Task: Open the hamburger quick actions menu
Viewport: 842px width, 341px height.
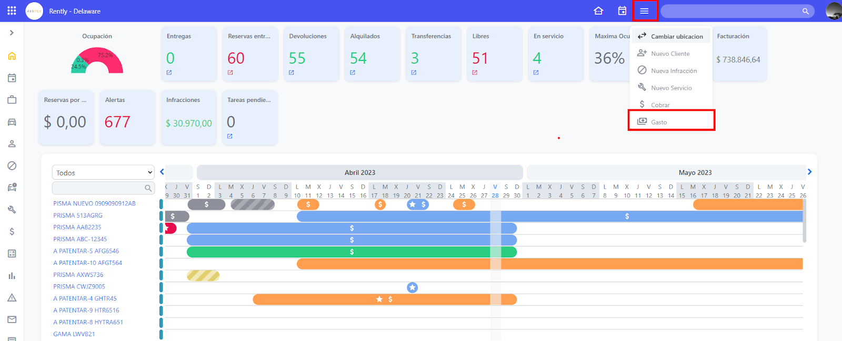Action: point(644,11)
